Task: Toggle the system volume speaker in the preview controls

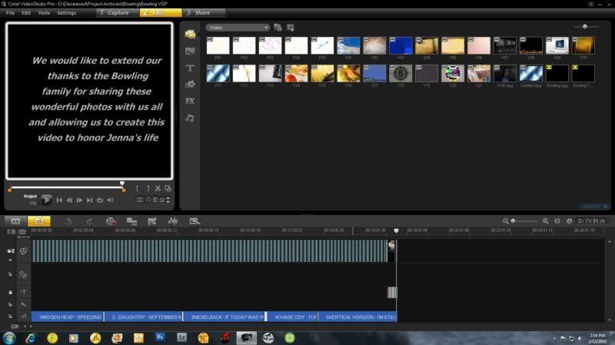Action: [x=110, y=200]
